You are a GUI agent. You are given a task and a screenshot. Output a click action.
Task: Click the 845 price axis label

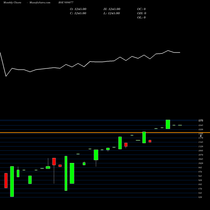[x=200, y=193]
